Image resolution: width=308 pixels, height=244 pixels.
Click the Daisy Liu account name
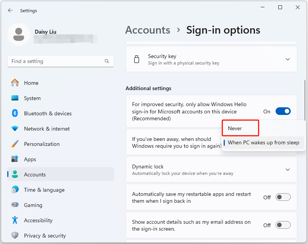click(45, 32)
